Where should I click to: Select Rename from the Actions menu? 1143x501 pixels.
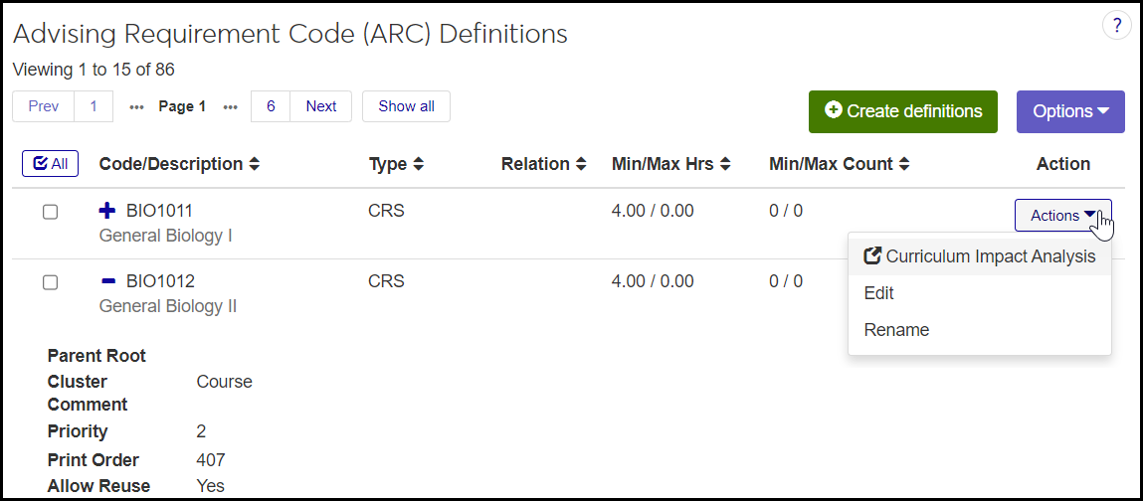tap(896, 330)
